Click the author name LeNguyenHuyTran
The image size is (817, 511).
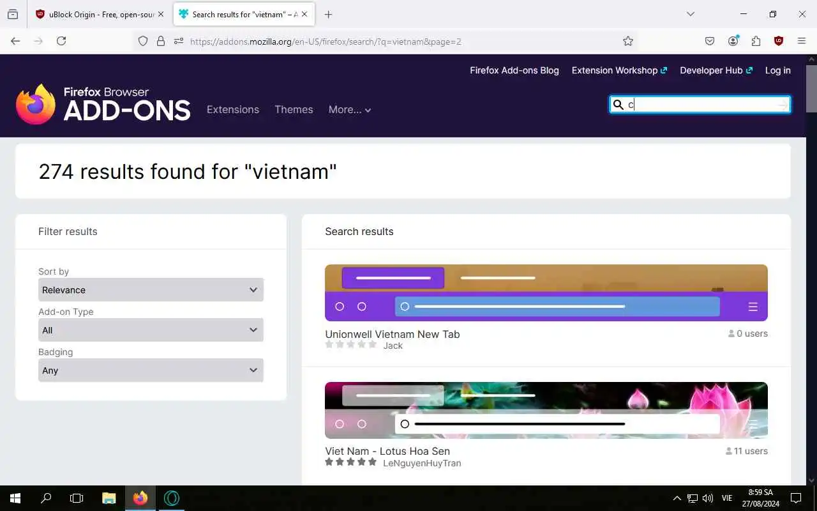[x=422, y=463]
